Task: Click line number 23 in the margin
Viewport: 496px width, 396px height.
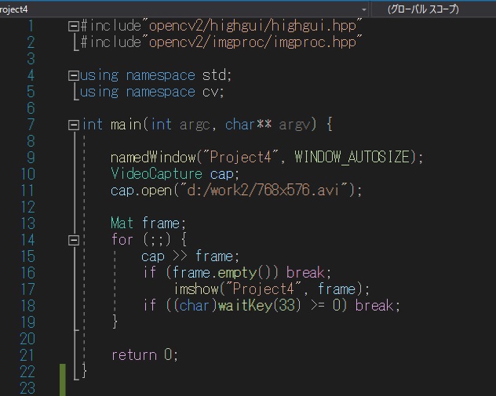Action: click(x=27, y=388)
